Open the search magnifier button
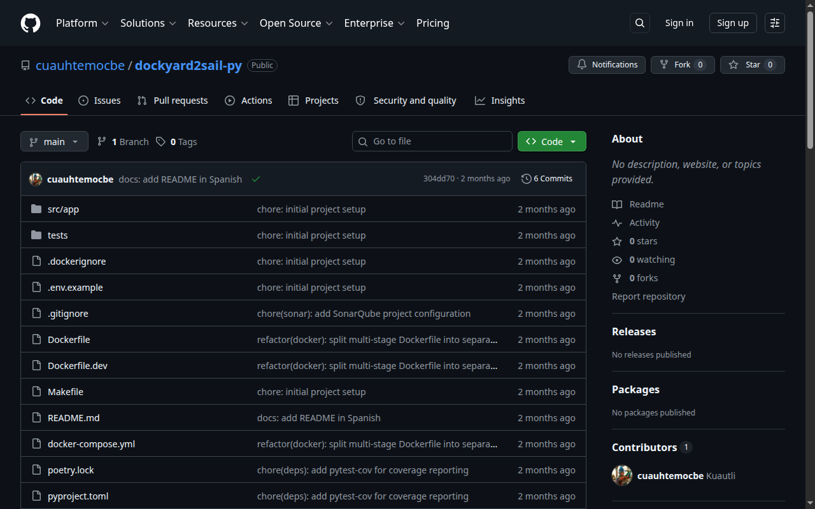 point(640,23)
